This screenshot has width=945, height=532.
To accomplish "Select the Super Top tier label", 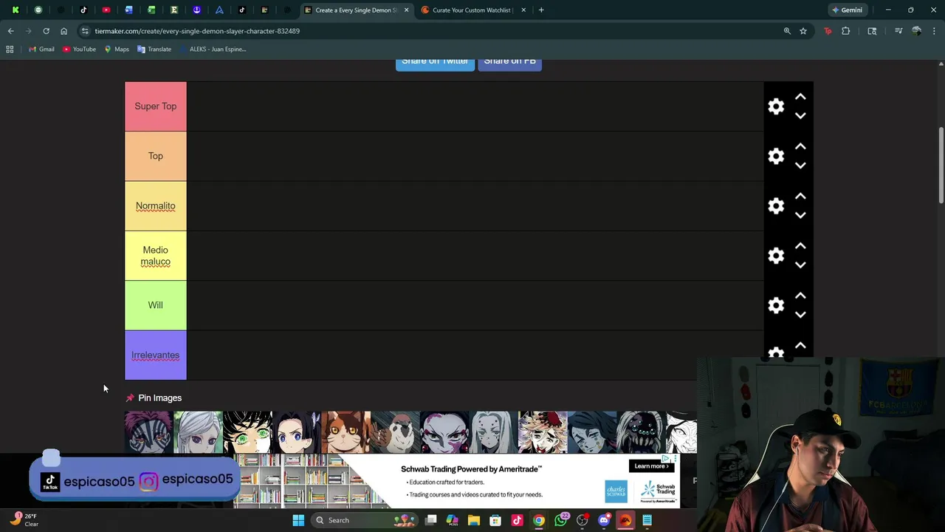I will [x=155, y=106].
